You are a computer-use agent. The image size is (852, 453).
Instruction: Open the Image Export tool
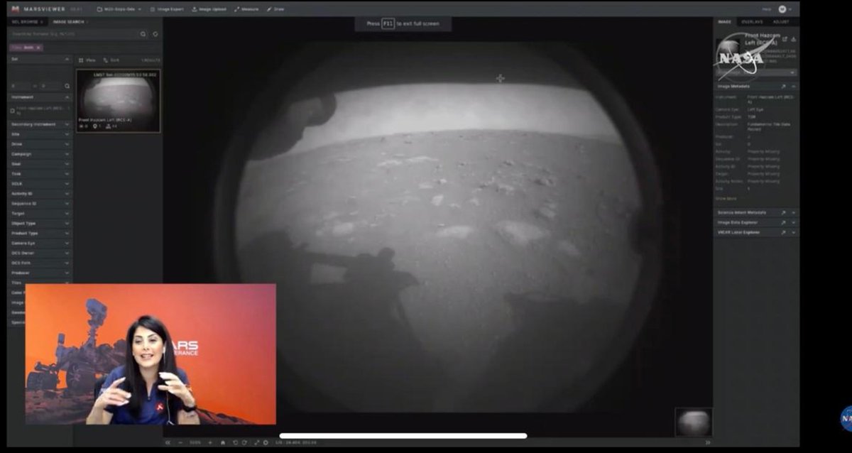pos(166,9)
